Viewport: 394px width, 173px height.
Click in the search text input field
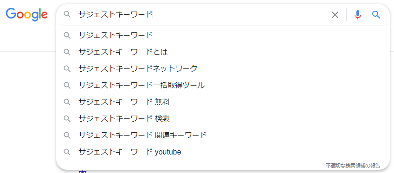click(201, 15)
